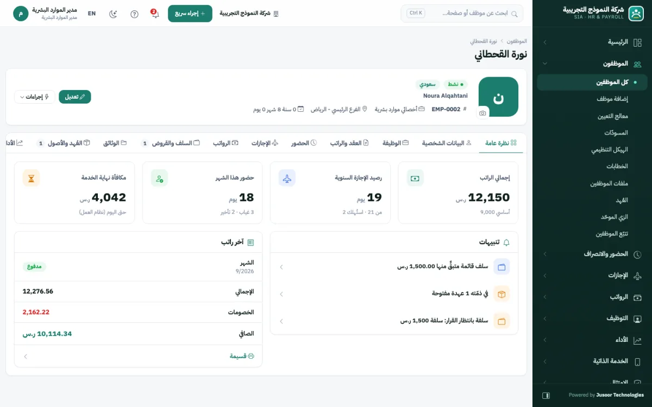This screenshot has height=407, width=652.
Task: Click wallet icon on سلف قائمة alert
Action: coord(501,266)
